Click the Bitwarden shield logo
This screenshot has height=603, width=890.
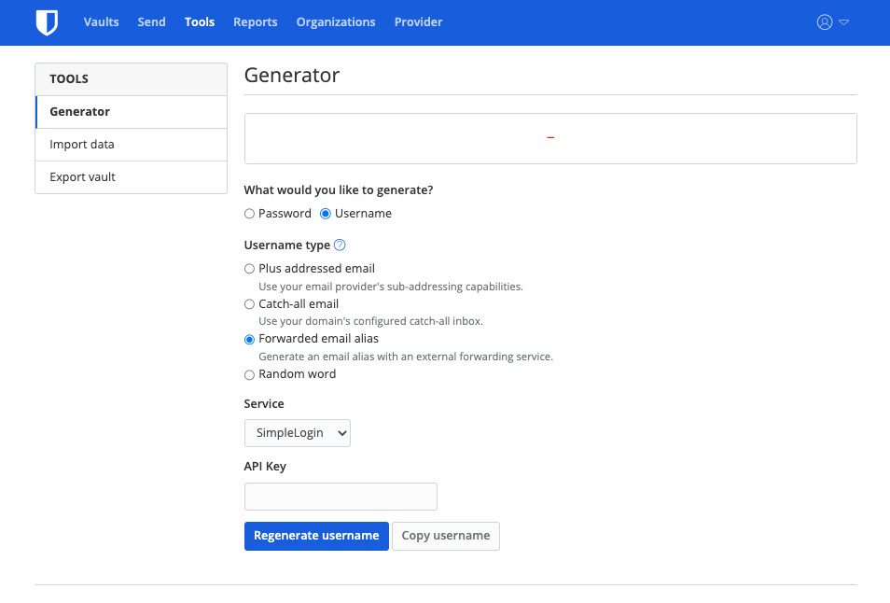point(47,22)
